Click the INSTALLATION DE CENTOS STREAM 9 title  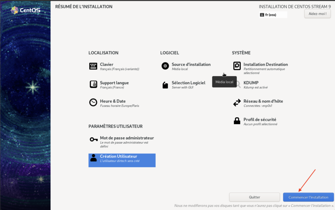(x=295, y=7)
